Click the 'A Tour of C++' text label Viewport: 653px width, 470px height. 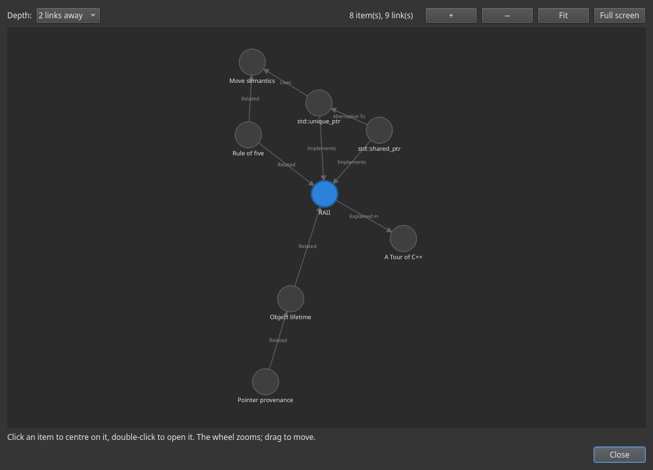pos(403,257)
